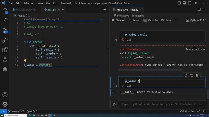This screenshot has height=117, width=209.
Task: Open more actions for interactive editor group
Action: click(x=204, y=9)
